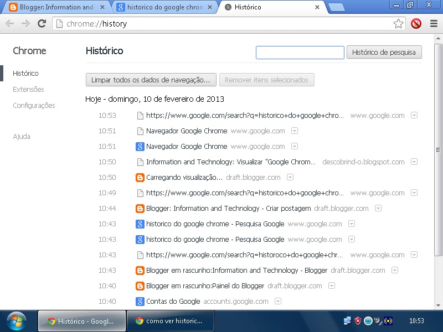Screen dimensions: 443x332
Task: Click the taskbar clock 10:53
Action: (416, 321)
